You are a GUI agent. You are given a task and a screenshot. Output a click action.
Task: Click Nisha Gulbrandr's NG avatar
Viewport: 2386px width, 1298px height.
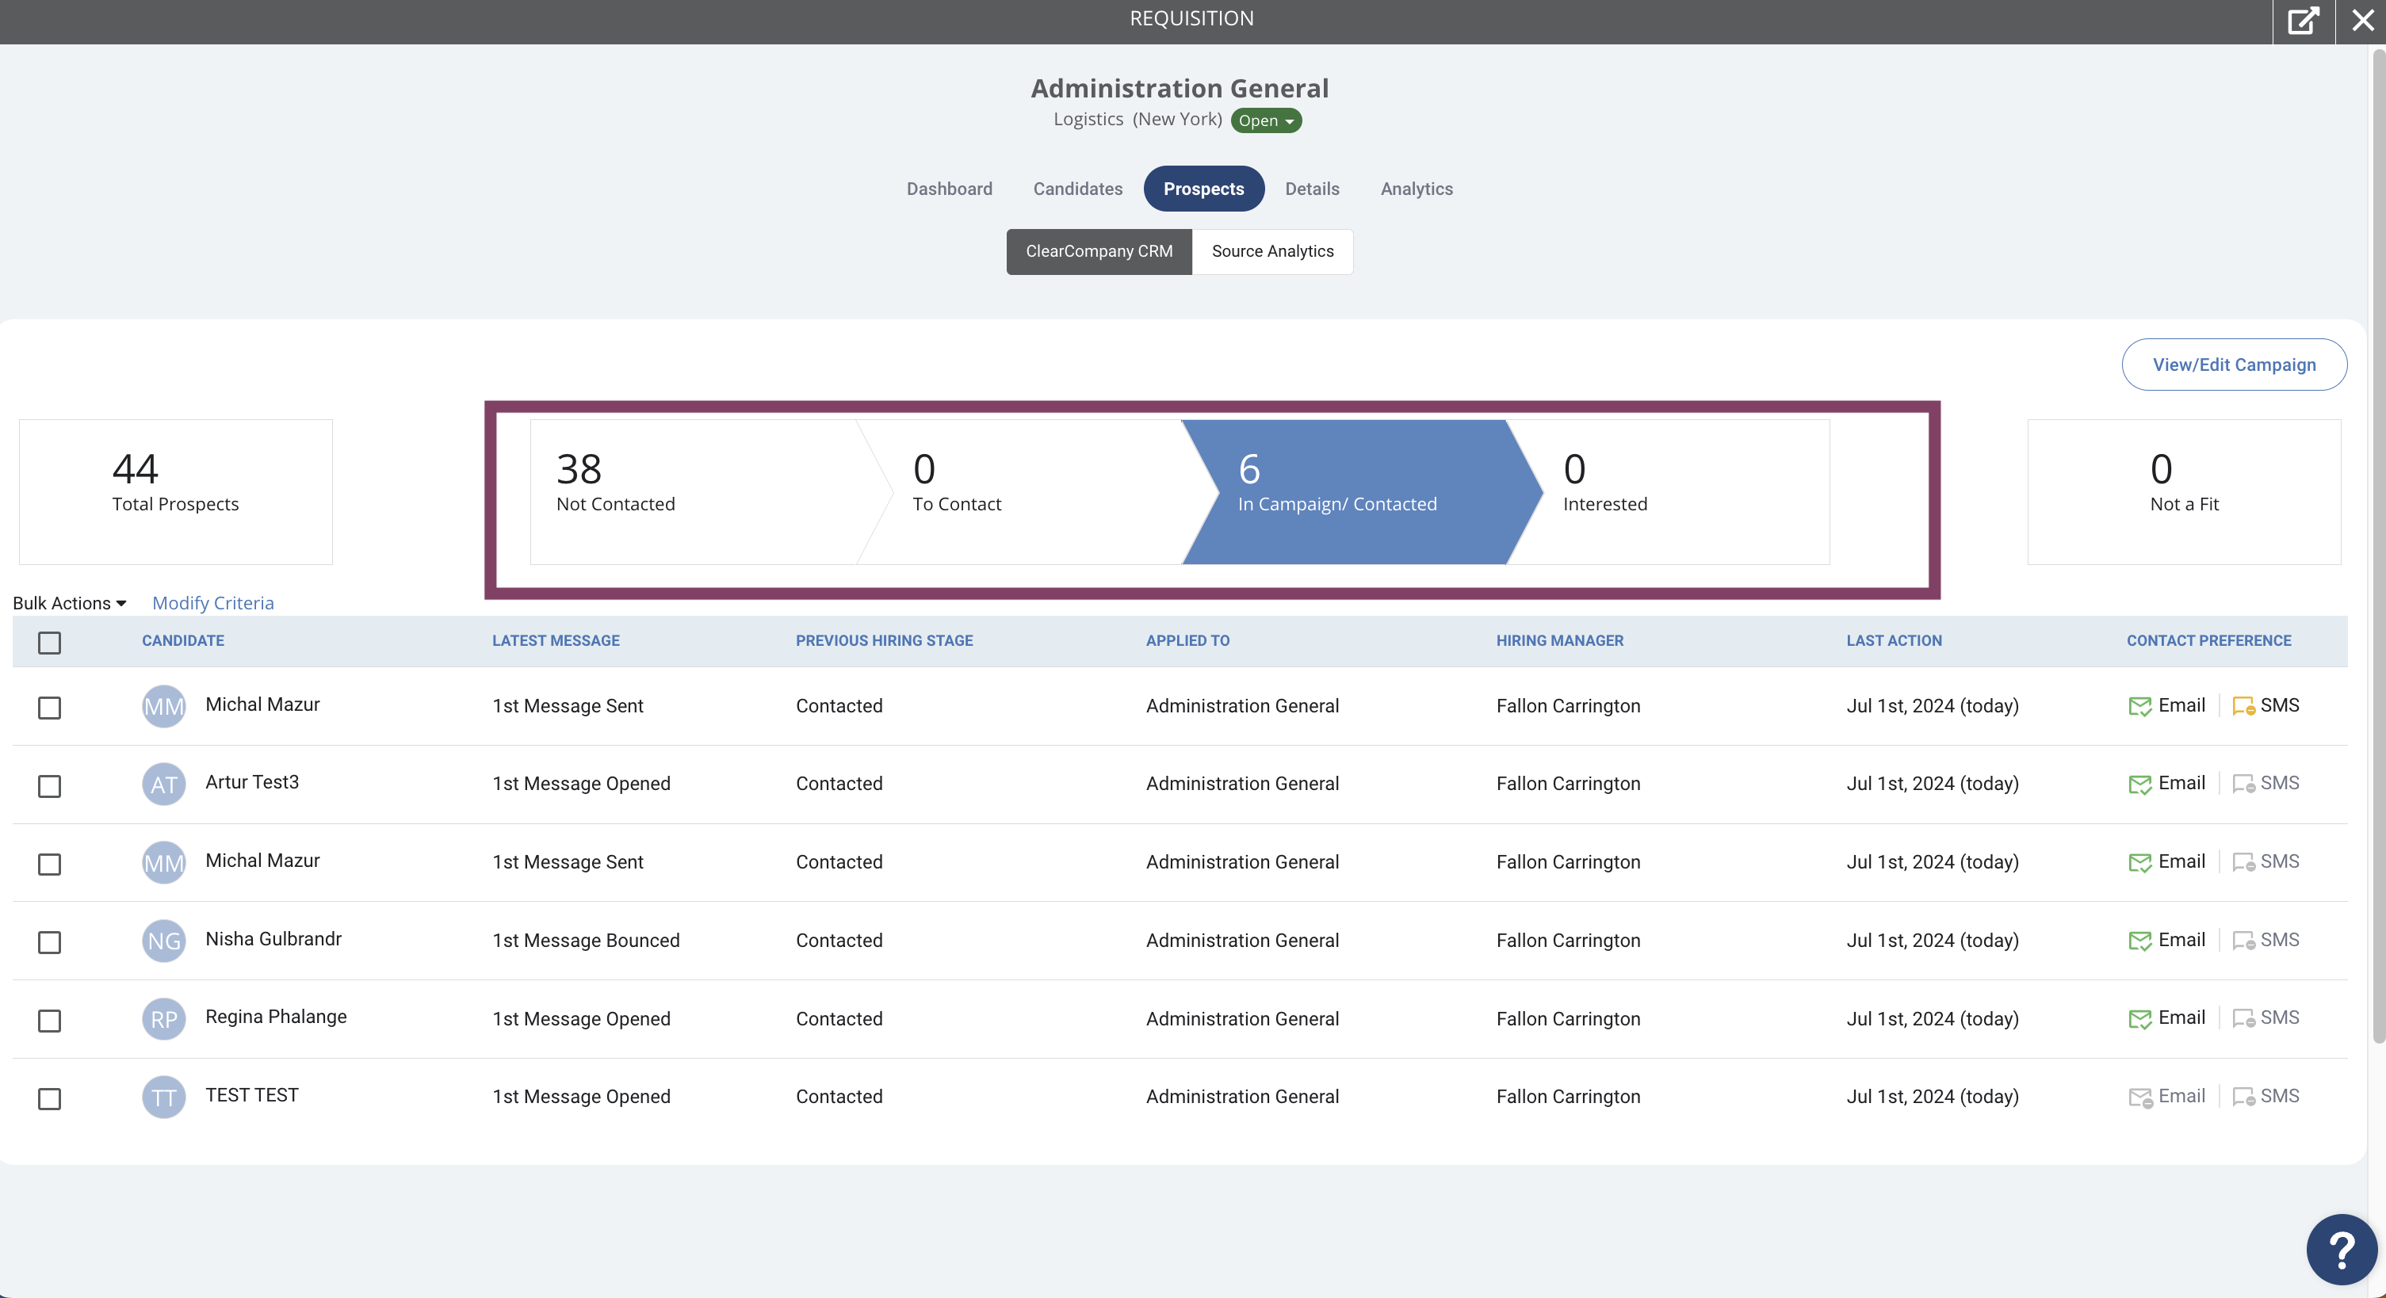164,941
